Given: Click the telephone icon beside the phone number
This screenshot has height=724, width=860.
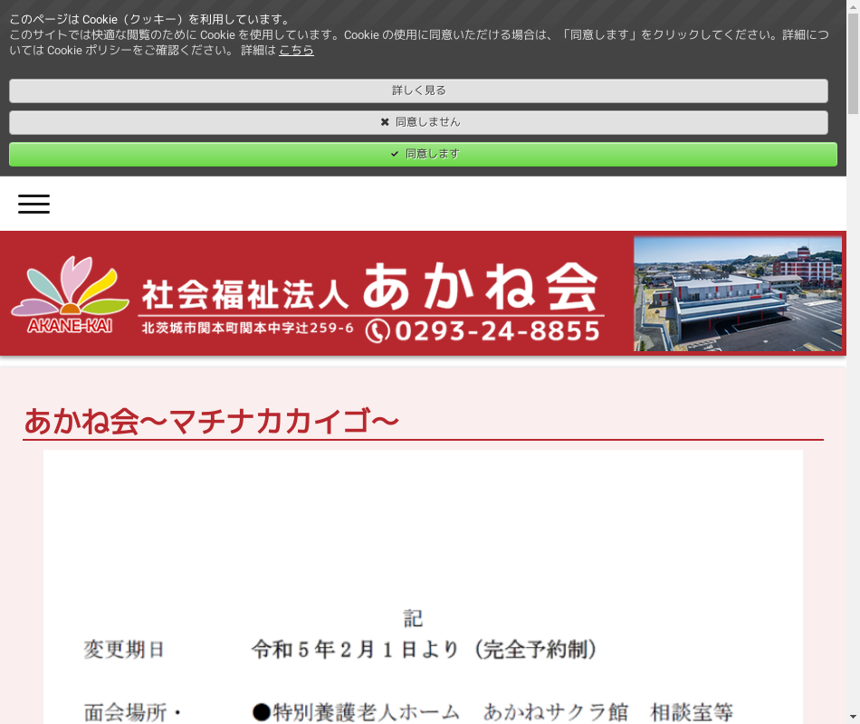Looking at the screenshot, I should (x=377, y=332).
